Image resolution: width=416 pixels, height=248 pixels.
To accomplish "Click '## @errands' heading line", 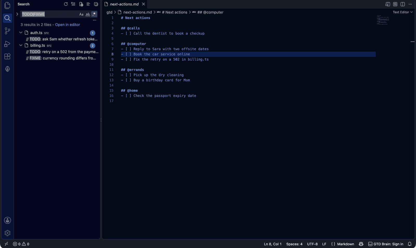I will click(x=132, y=70).
